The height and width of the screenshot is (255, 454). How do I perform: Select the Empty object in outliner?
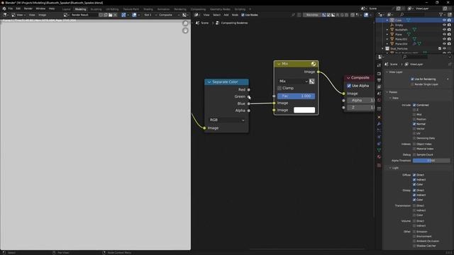(399, 25)
